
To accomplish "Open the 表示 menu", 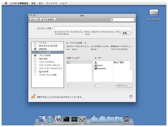I will click(x=41, y=3).
